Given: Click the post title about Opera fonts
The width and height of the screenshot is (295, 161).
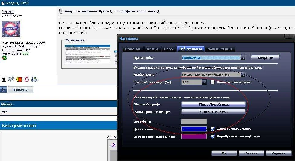Looking at the screenshot, I should click(112, 11).
